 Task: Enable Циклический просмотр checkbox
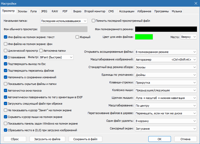5,51
